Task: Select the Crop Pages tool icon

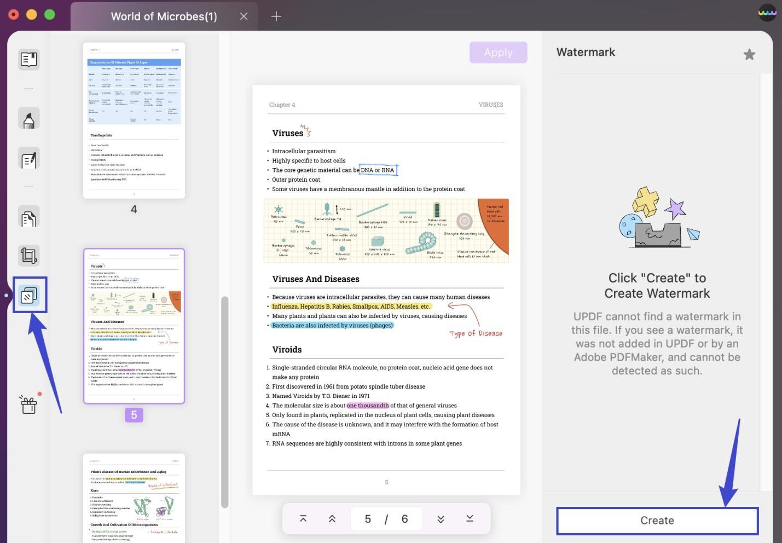Action: click(x=28, y=256)
